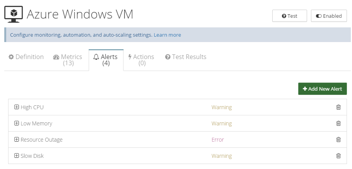Select the Alerts (4) tab
The width and height of the screenshot is (352, 169).
click(106, 60)
